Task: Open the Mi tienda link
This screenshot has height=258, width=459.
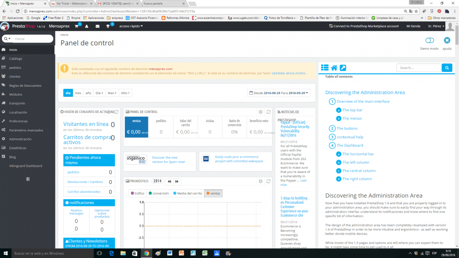Action: [414, 26]
